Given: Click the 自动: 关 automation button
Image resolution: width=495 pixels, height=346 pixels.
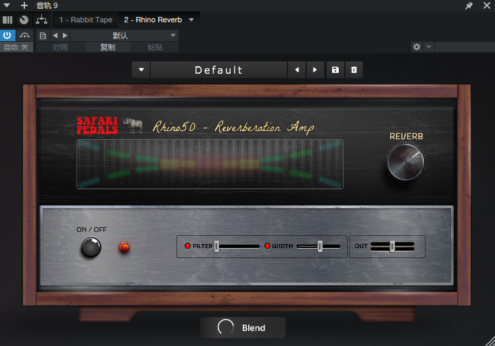Looking at the screenshot, I should coord(16,47).
